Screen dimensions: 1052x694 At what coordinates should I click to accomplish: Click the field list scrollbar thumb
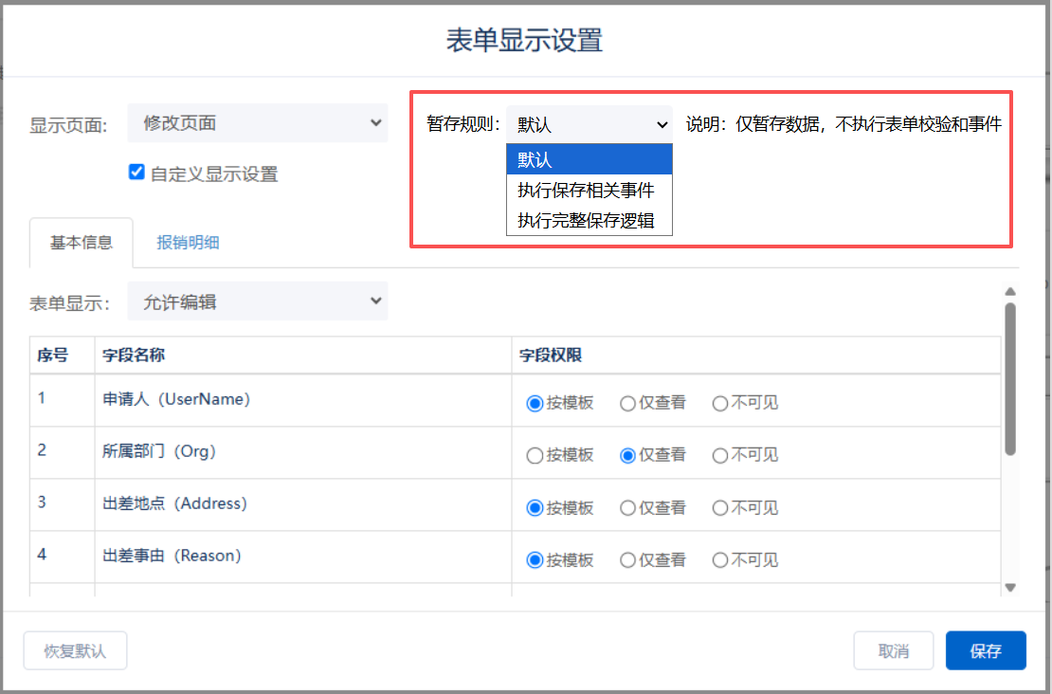pos(1010,379)
